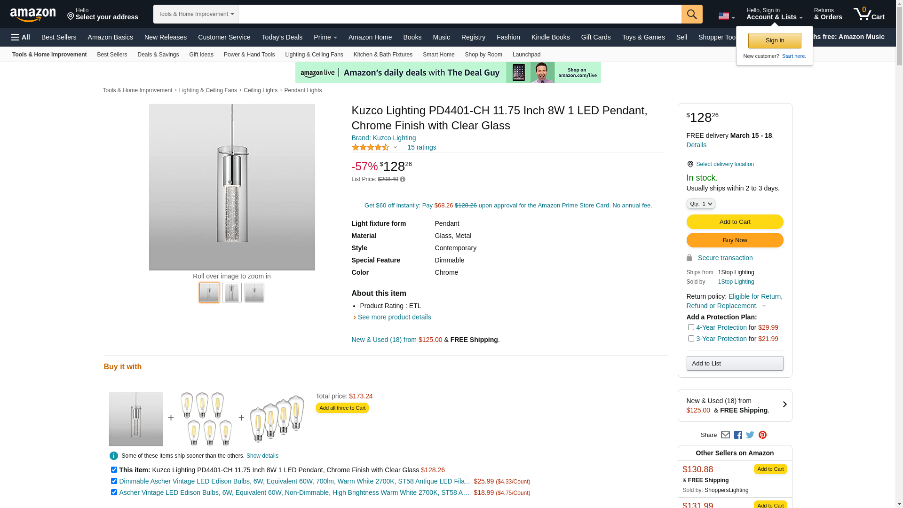Share the product on Pinterest
903x508 pixels.
pyautogui.click(x=762, y=435)
